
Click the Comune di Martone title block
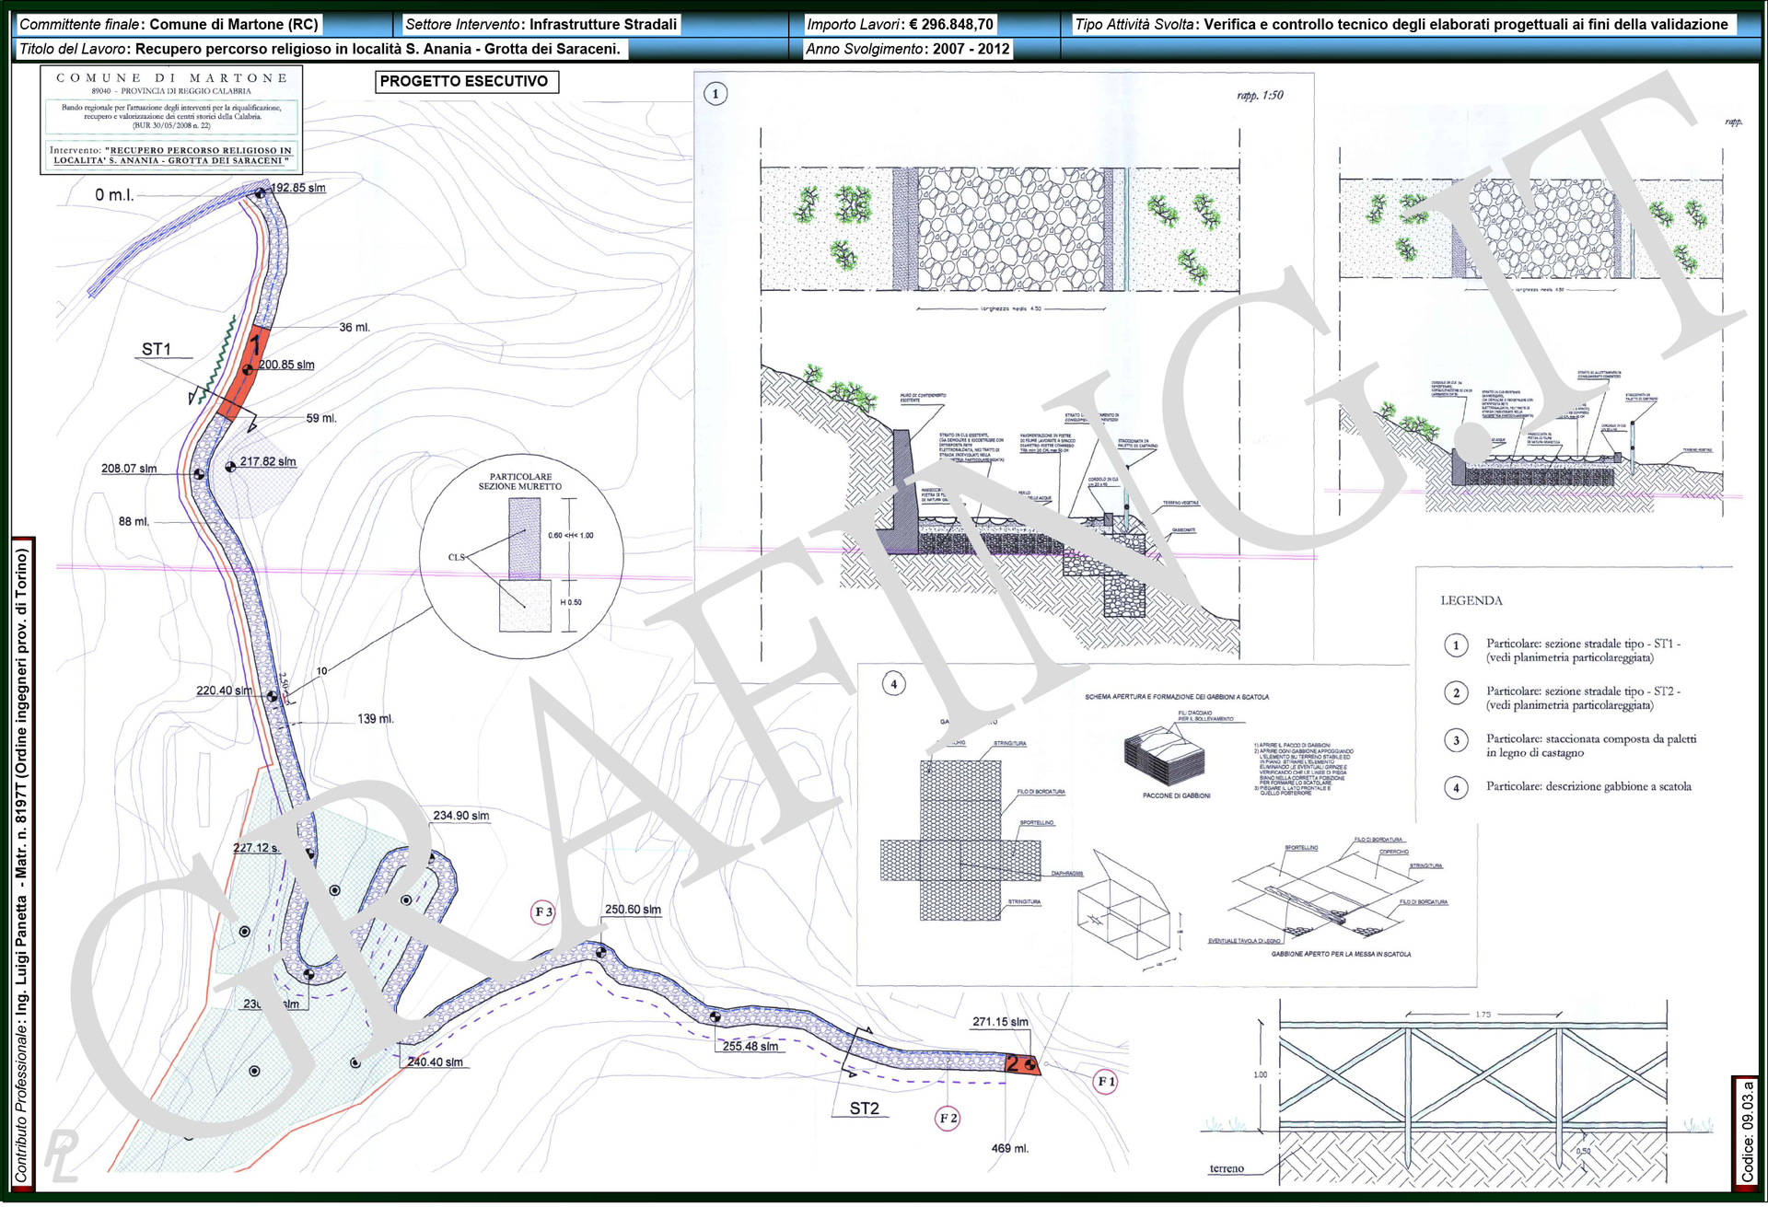(x=171, y=120)
